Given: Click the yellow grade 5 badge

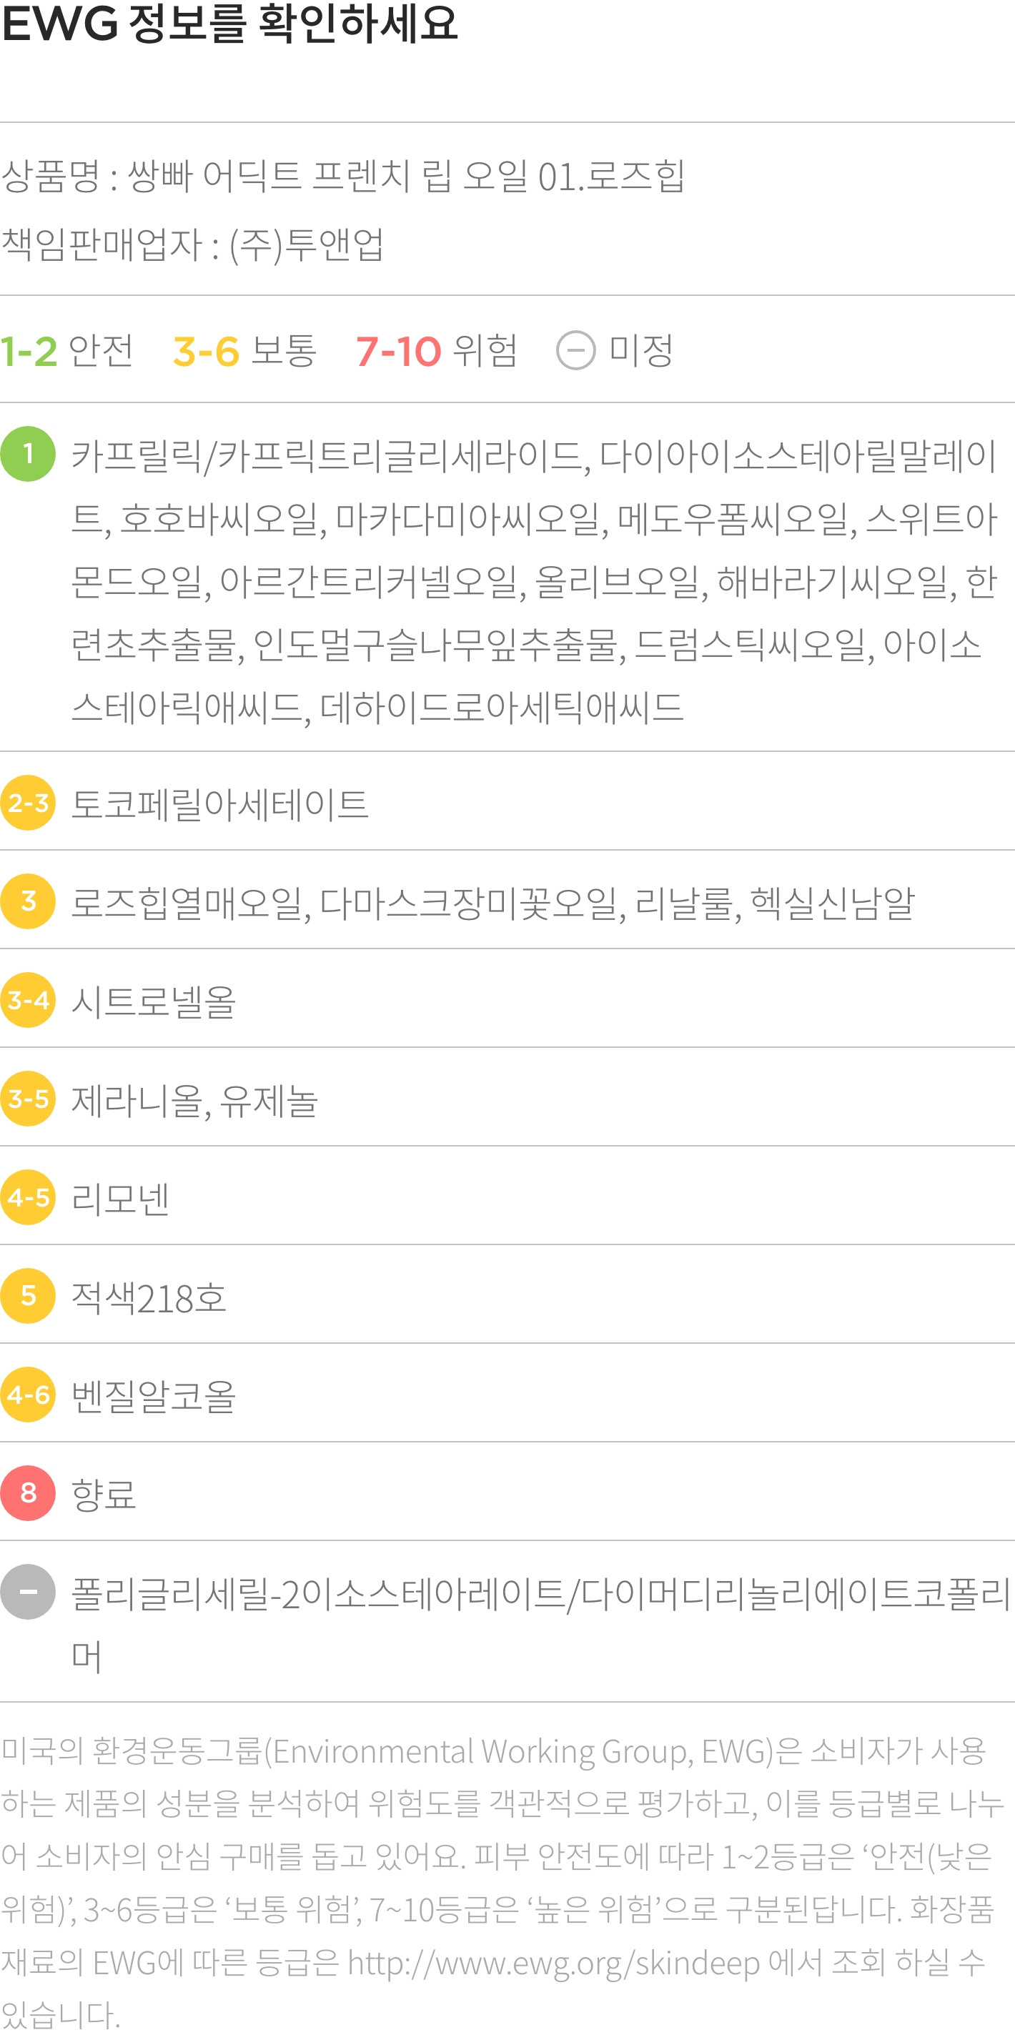Looking at the screenshot, I should coord(29,1296).
